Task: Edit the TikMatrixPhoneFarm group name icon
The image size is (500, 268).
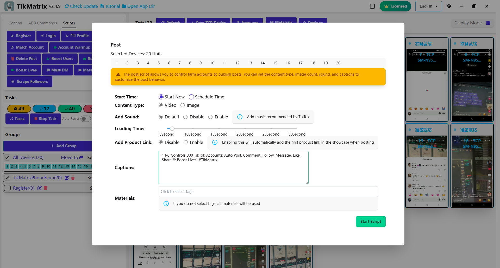Action: click(67, 178)
